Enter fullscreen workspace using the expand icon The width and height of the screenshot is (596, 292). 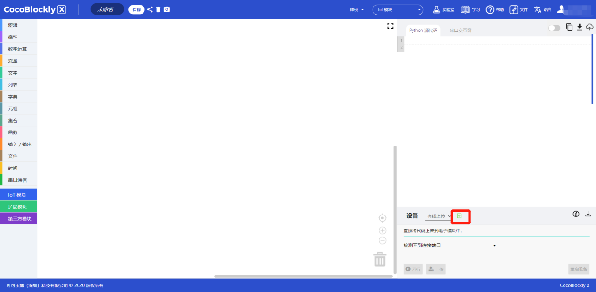[x=390, y=26]
